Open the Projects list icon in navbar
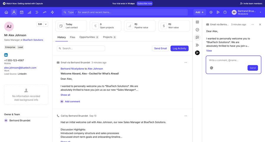 pyautogui.click(x=37, y=12)
